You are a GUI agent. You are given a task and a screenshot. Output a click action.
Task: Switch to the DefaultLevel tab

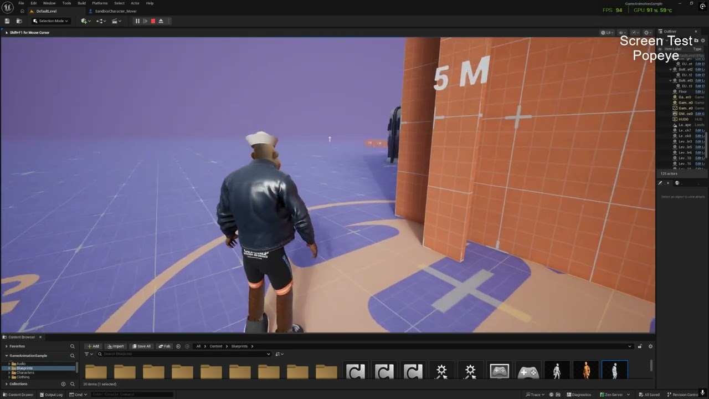pyautogui.click(x=47, y=11)
